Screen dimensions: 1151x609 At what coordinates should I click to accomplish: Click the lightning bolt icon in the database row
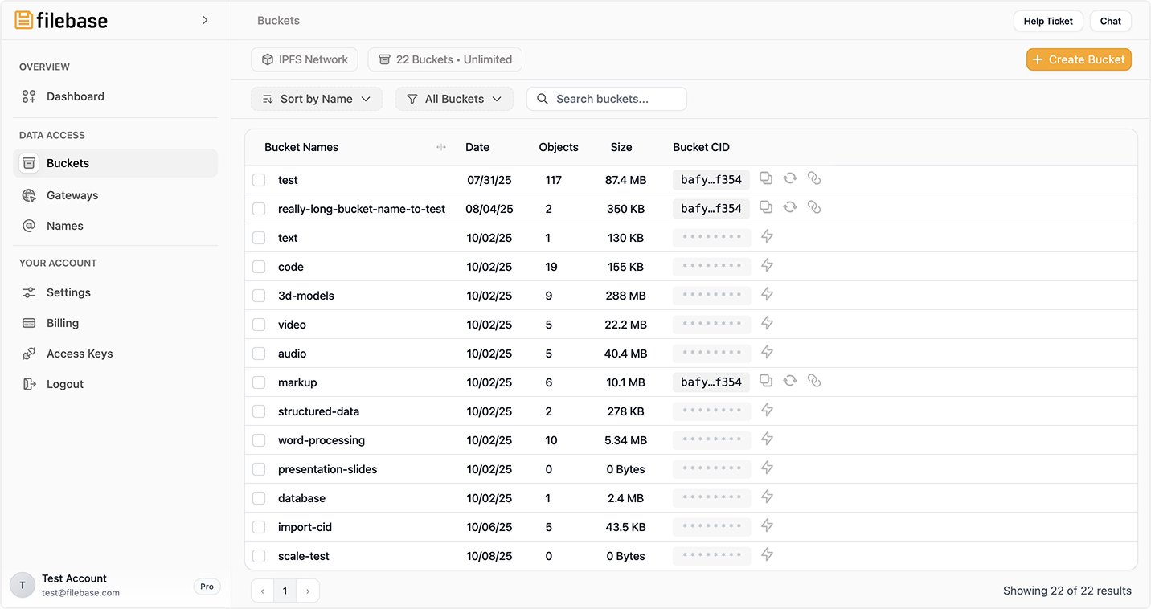coord(767,497)
